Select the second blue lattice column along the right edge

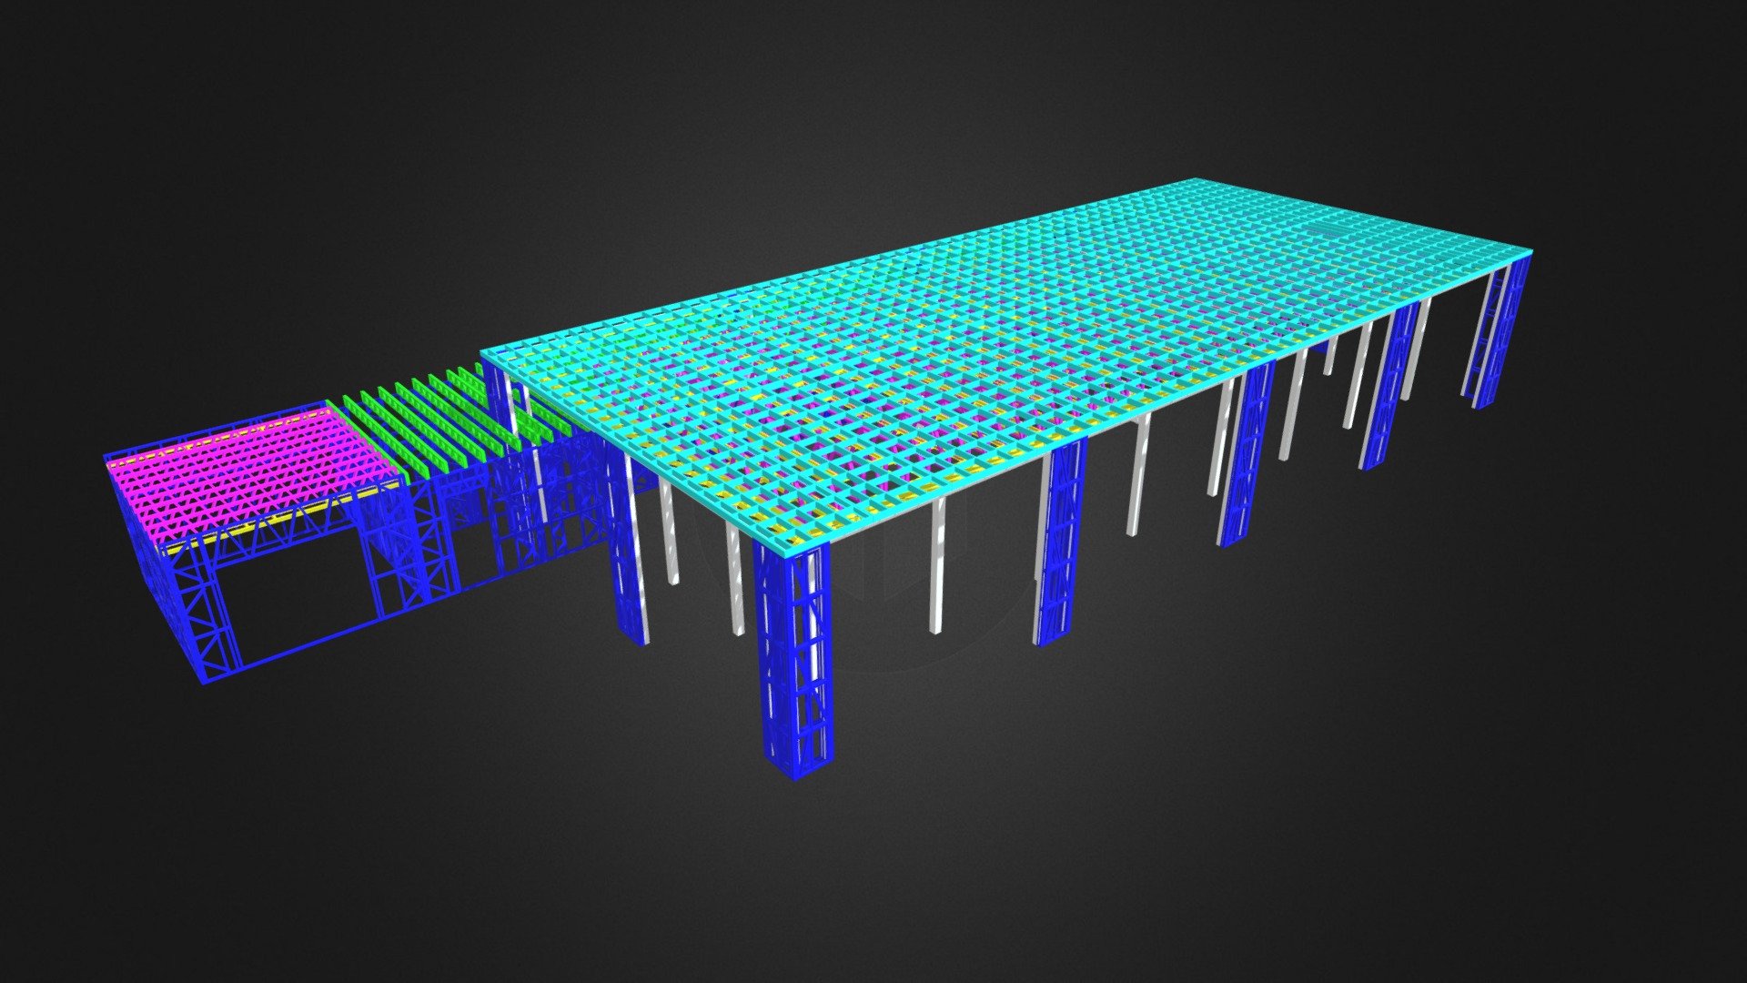(x=1060, y=542)
